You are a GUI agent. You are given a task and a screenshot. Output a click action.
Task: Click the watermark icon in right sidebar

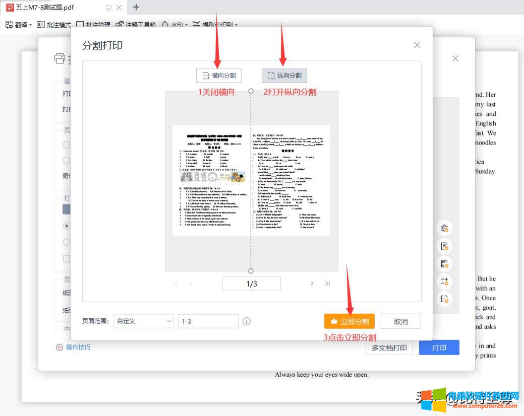[444, 229]
